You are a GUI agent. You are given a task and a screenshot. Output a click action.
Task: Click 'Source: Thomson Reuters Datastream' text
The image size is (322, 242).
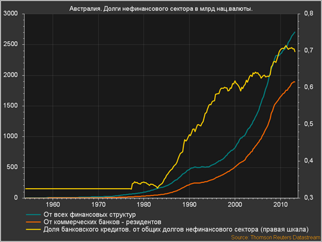[x=275, y=238]
